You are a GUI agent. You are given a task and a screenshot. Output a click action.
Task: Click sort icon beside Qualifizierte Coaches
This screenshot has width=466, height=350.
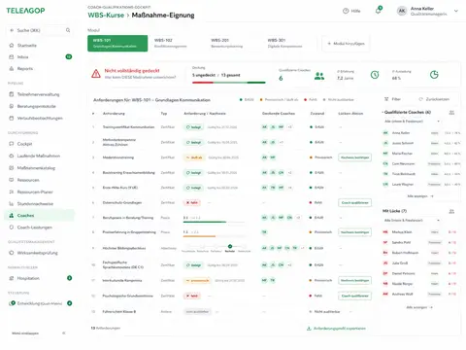451,113
